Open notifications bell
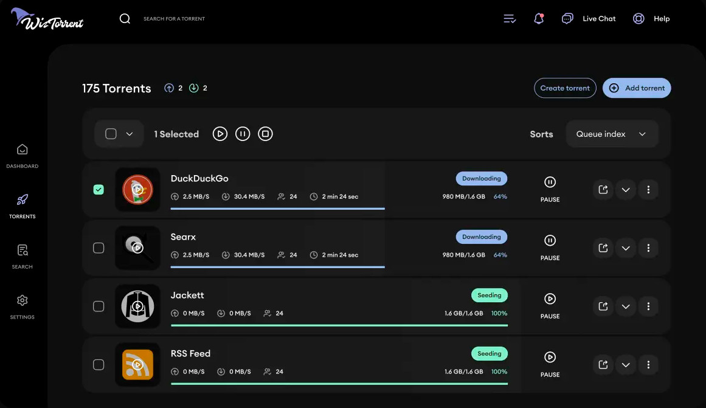Viewport: 706px width, 408px height. (539, 18)
